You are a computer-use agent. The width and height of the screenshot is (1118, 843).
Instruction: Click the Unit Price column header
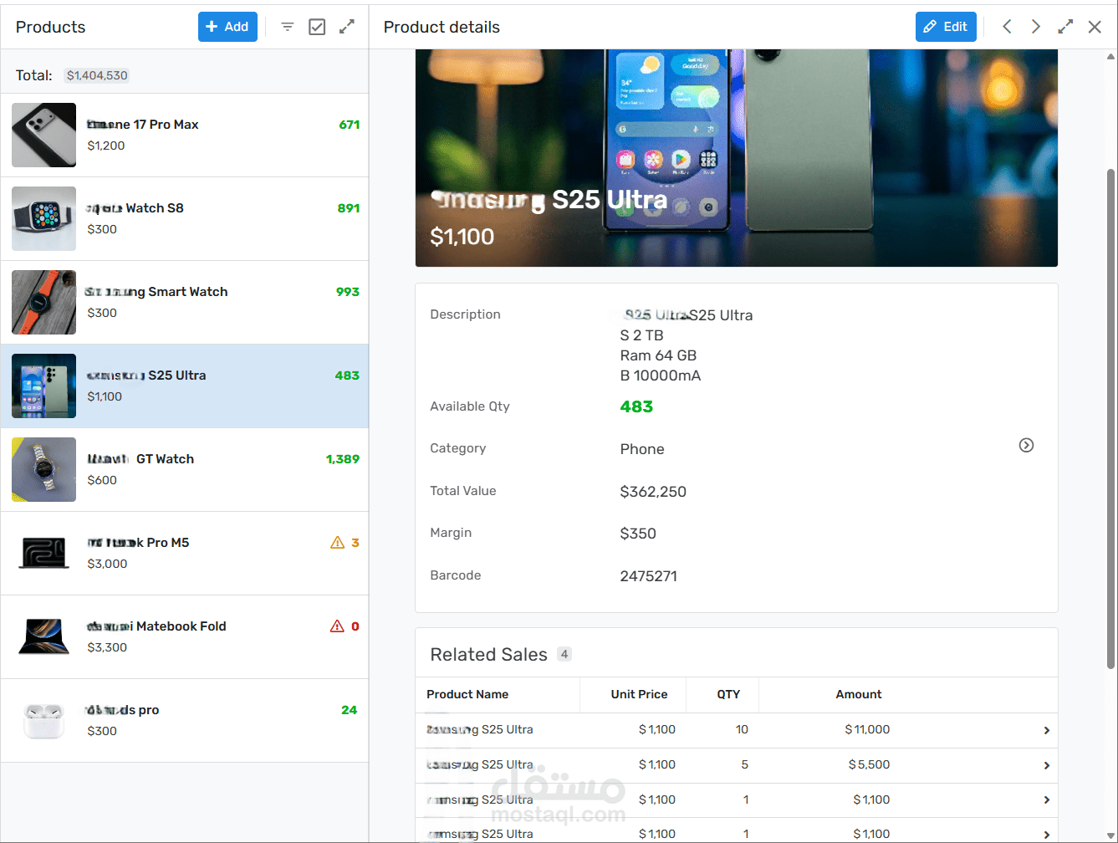(639, 694)
